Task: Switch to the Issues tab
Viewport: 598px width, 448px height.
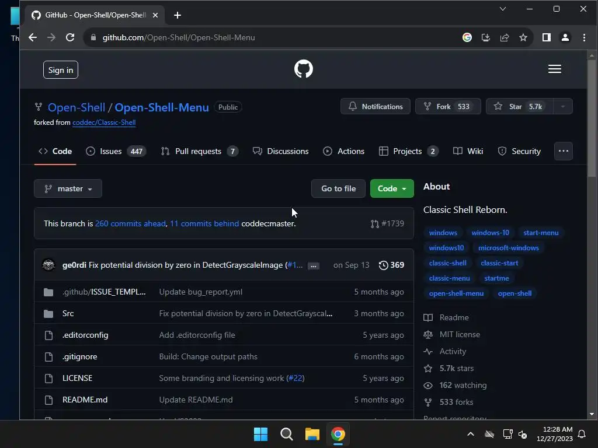Action: (x=116, y=151)
